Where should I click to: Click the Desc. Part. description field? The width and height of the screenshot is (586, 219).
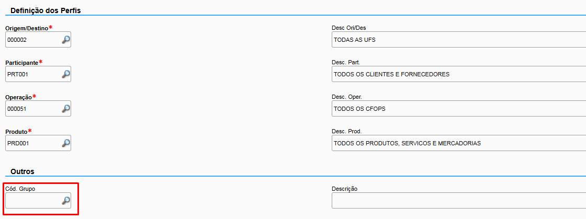458,74
